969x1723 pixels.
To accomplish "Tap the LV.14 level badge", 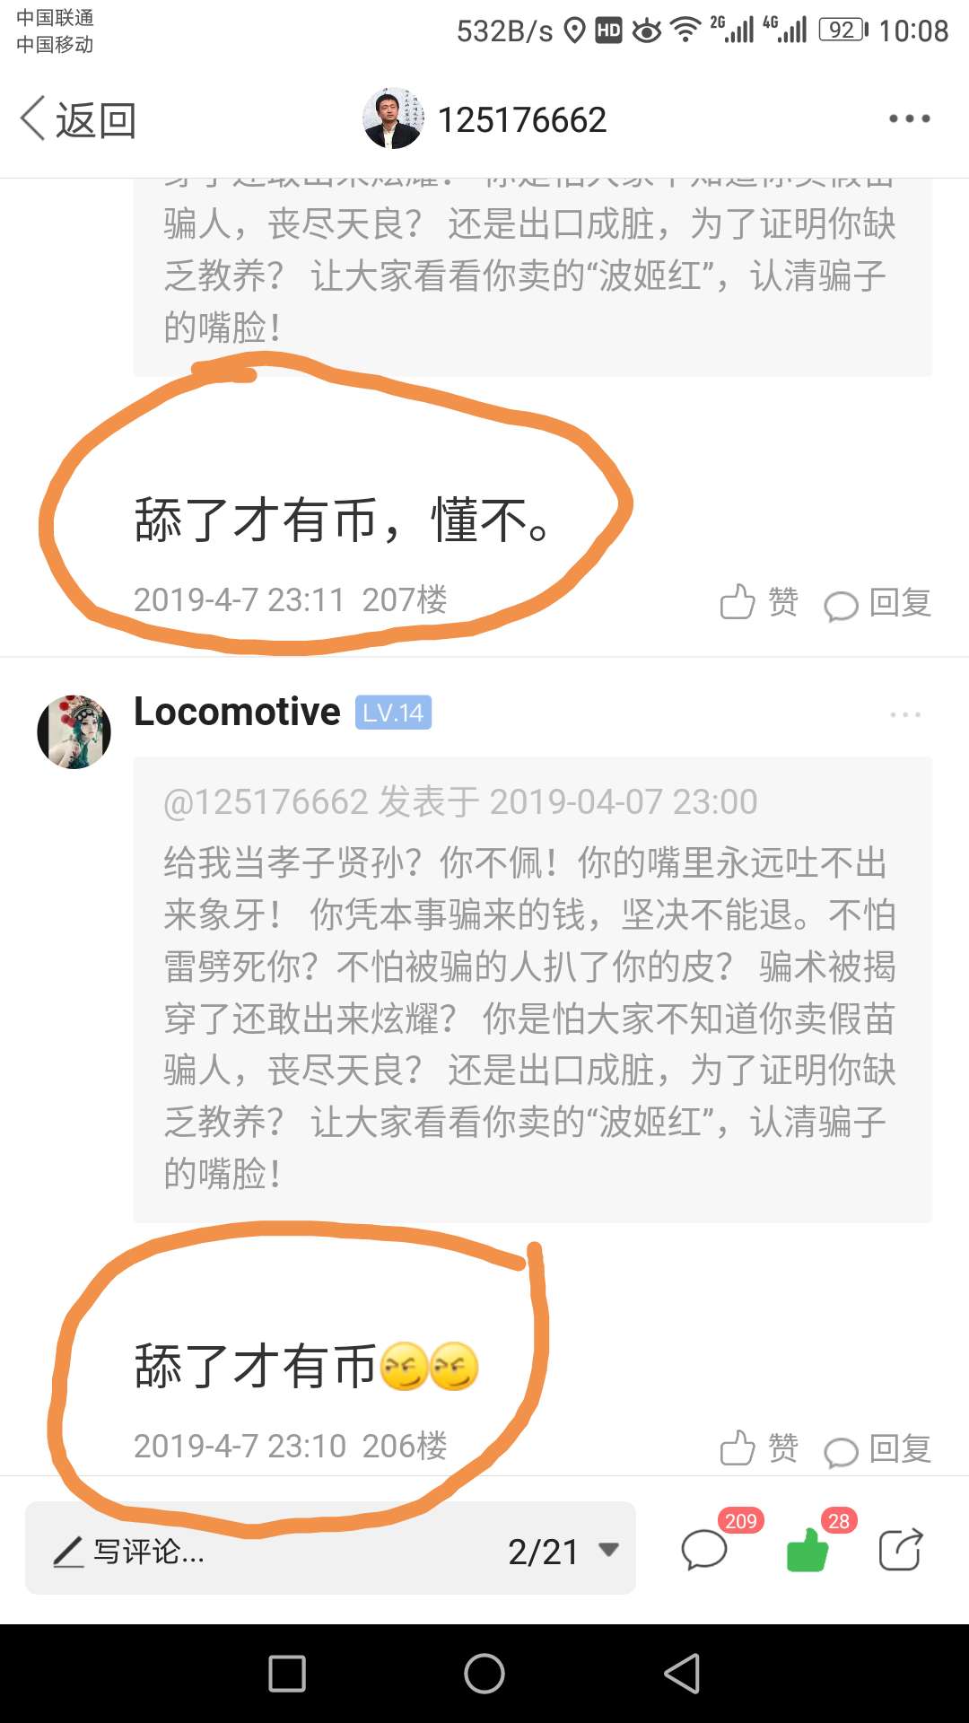I will [x=393, y=713].
